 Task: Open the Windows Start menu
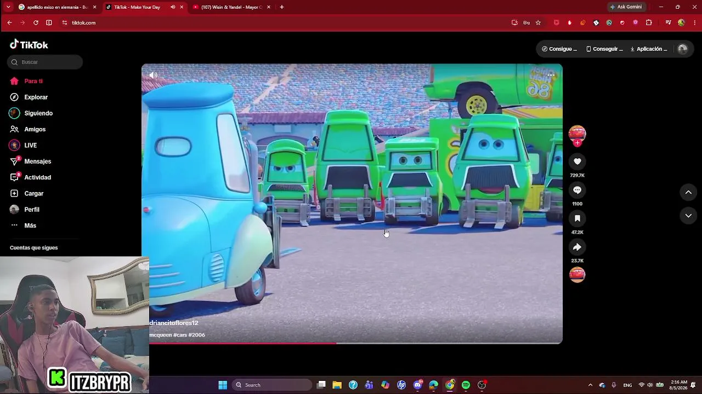[223, 385]
